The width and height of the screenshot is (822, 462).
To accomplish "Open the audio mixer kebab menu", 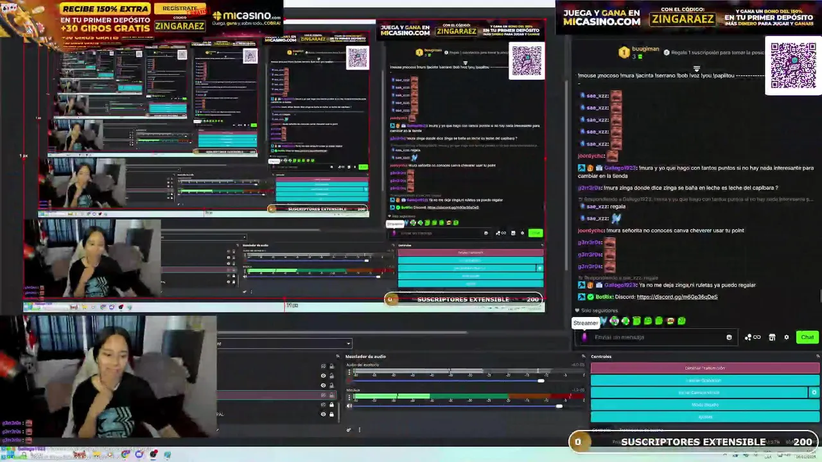I will point(359,430).
